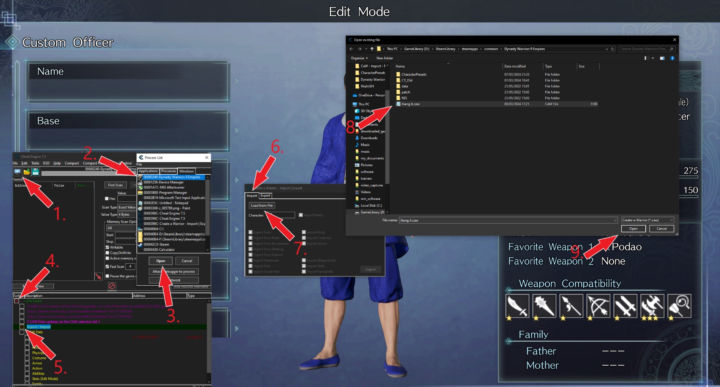Viewport: 720px width, 387px height.
Task: Toggle the Writable checkbox
Action: (107, 247)
